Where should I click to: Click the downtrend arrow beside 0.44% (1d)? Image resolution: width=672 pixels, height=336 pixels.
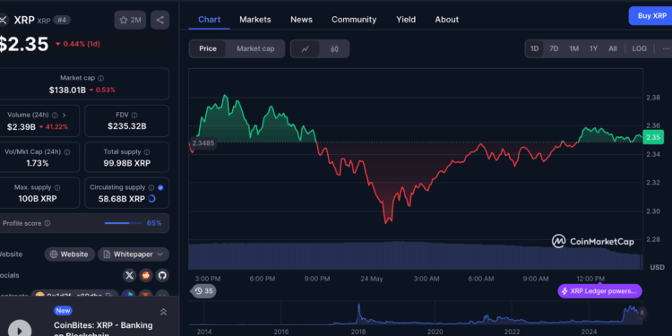[58, 44]
